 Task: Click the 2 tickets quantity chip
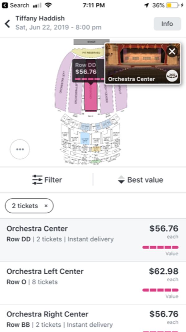tap(25, 206)
